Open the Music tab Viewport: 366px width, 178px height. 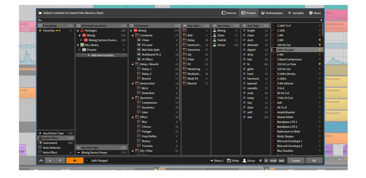click(x=315, y=13)
